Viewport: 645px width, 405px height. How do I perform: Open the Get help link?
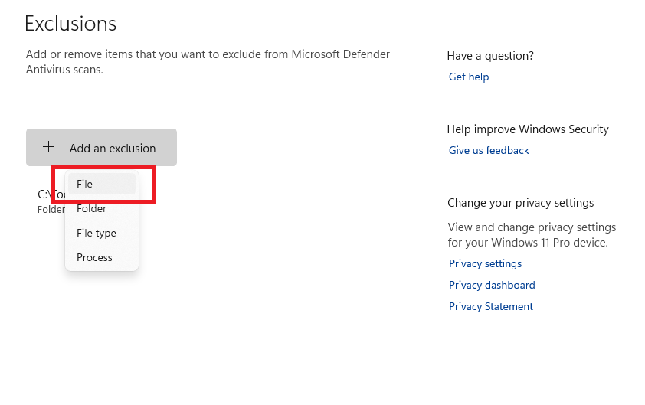click(x=468, y=77)
